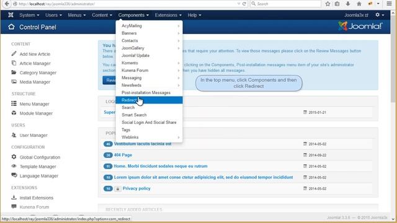
Task: Click the pencil icon for Add New Article
Action: point(14,54)
